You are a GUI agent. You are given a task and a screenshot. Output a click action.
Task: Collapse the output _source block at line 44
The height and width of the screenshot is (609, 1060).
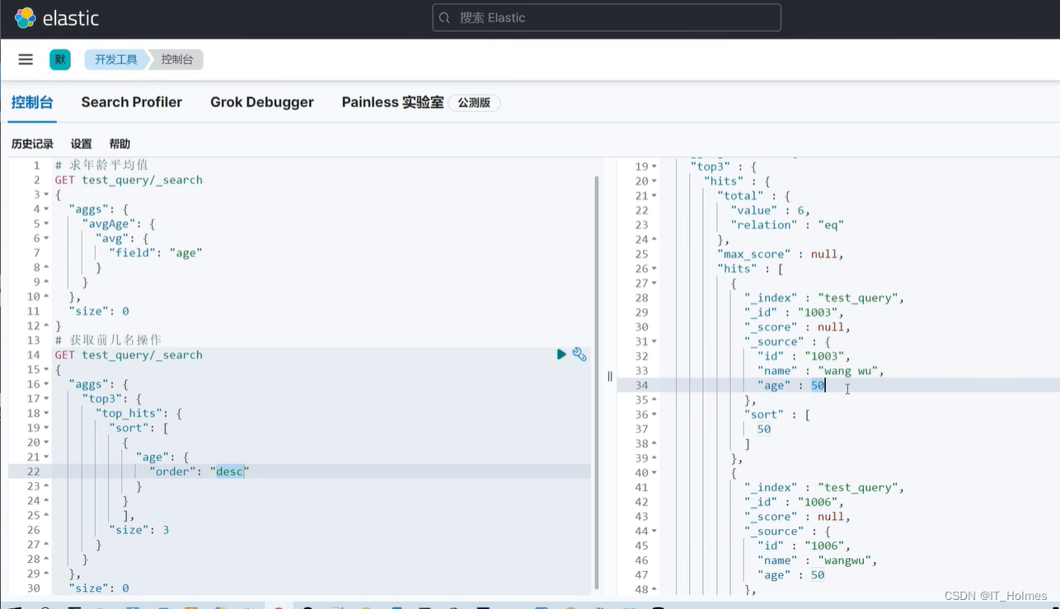pos(654,532)
